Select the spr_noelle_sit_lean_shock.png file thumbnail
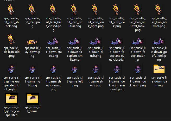The width and height of the screenshot is (171, 121). click(x=11, y=10)
